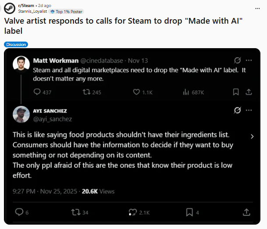Open the r/Steam subreddit link
267x229 pixels.
tap(27, 5)
